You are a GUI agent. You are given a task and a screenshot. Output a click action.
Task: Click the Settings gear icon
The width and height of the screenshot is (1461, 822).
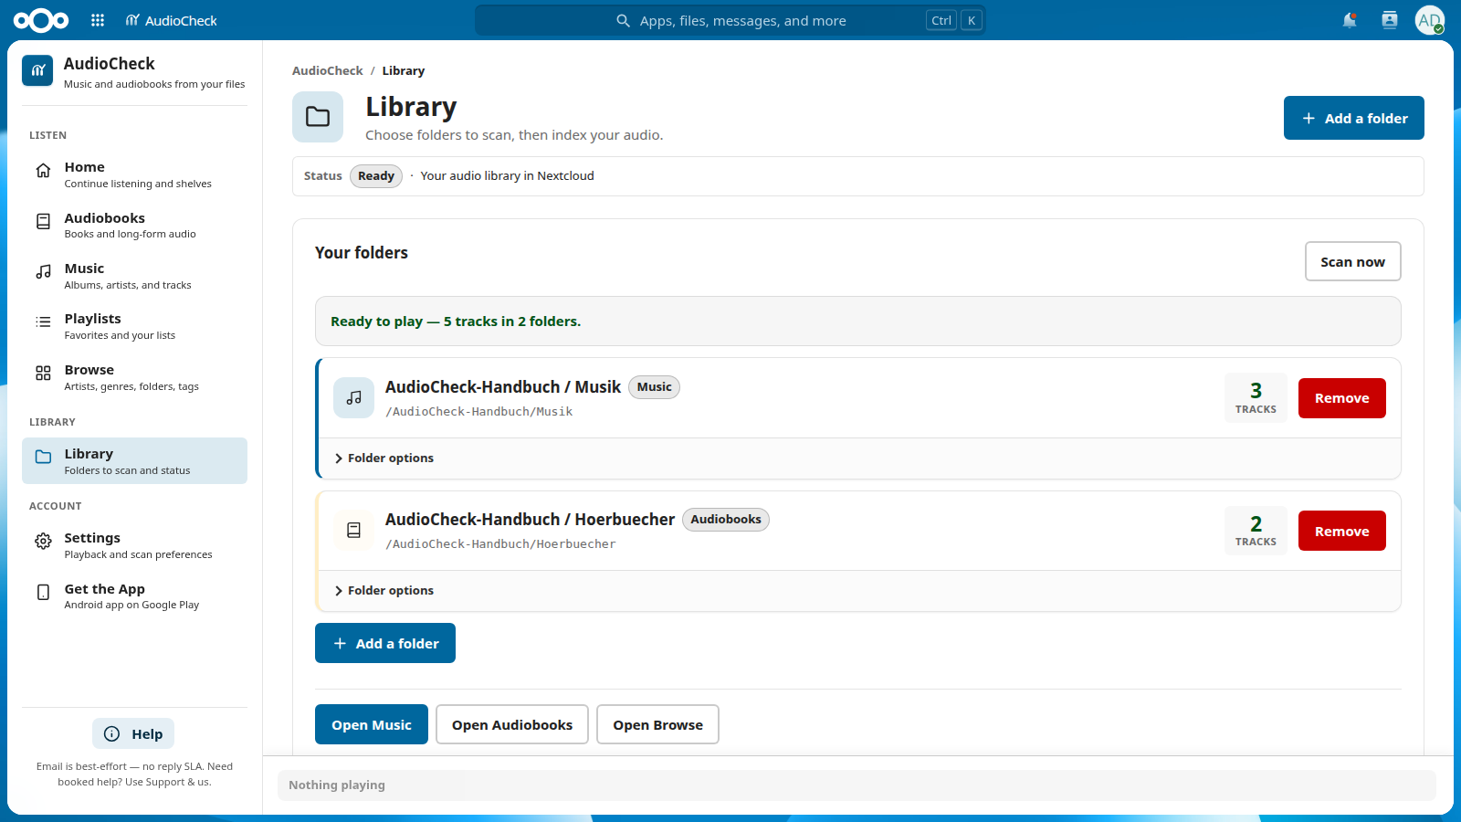pos(43,541)
